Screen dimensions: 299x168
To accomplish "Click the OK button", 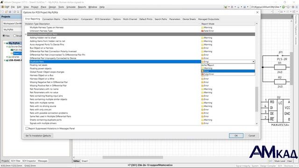I will click(236, 136).
